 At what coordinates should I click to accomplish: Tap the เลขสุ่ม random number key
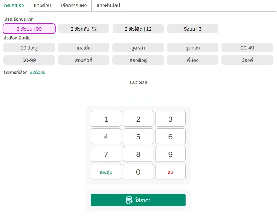106,172
